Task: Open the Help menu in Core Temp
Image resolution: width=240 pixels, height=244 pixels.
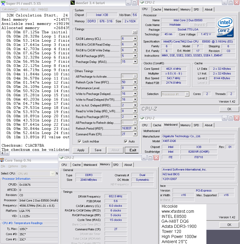Action: [24, 166]
